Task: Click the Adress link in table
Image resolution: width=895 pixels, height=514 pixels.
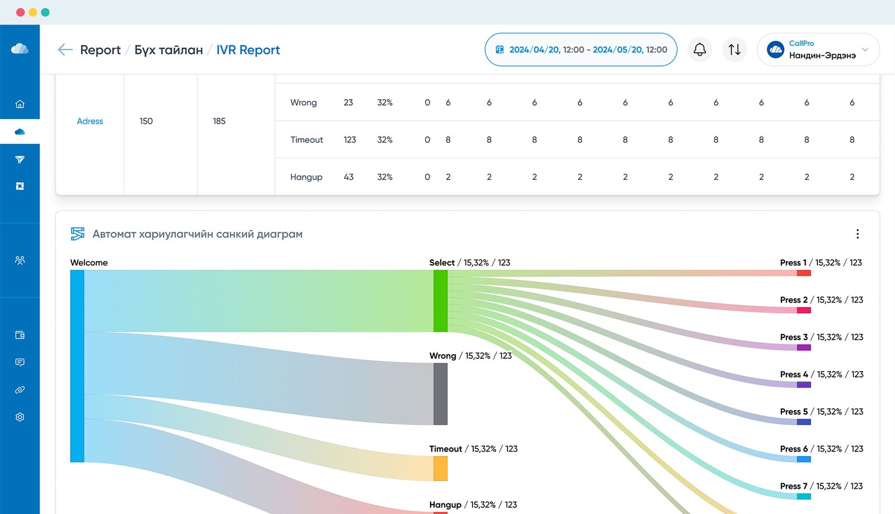Action: [90, 121]
